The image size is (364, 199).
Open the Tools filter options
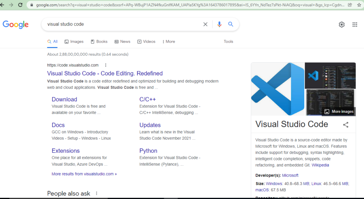click(x=229, y=42)
